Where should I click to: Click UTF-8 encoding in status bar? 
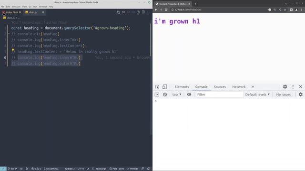click(81, 169)
